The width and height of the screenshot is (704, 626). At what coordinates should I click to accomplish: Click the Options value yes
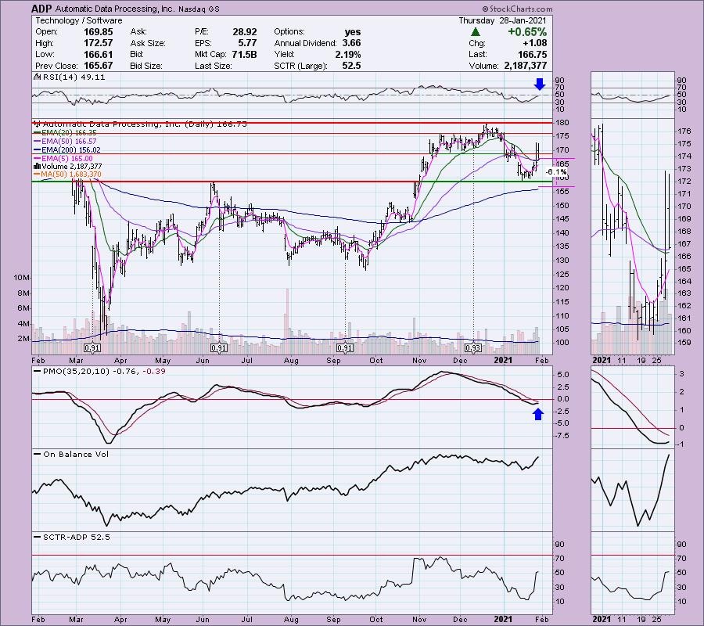tap(353, 32)
